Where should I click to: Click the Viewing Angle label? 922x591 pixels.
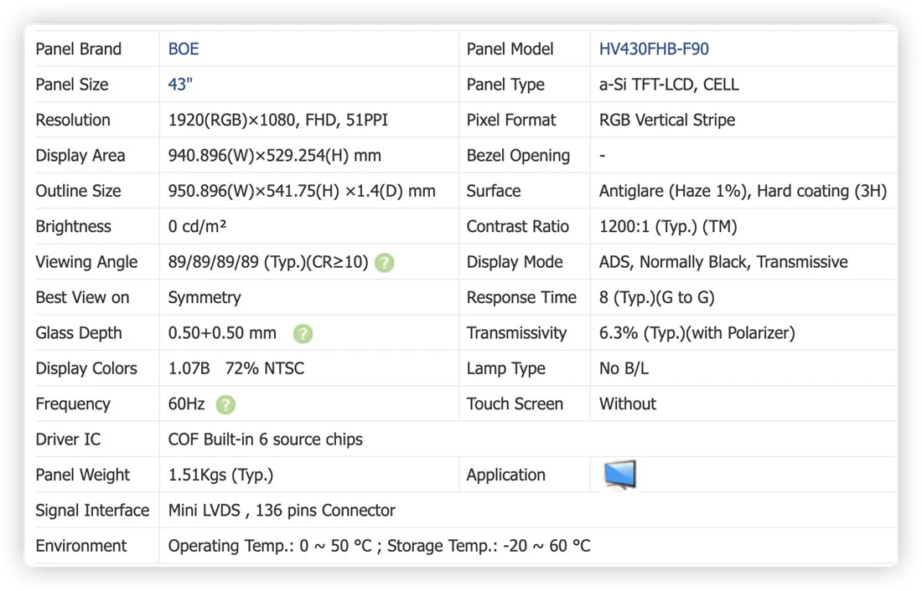(x=86, y=261)
